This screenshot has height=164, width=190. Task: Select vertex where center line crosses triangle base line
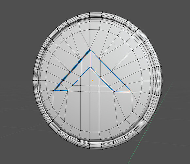[90, 92]
